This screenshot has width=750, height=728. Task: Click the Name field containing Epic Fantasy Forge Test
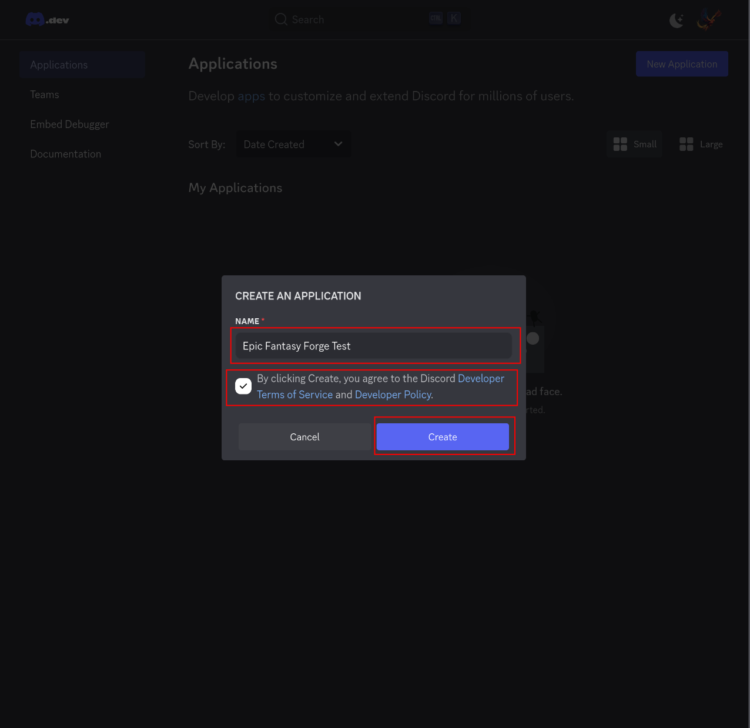pos(374,346)
